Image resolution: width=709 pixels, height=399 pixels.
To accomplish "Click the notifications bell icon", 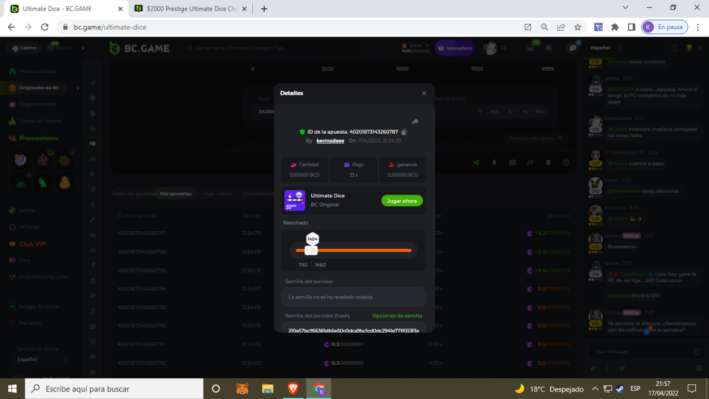I will pyautogui.click(x=548, y=48).
